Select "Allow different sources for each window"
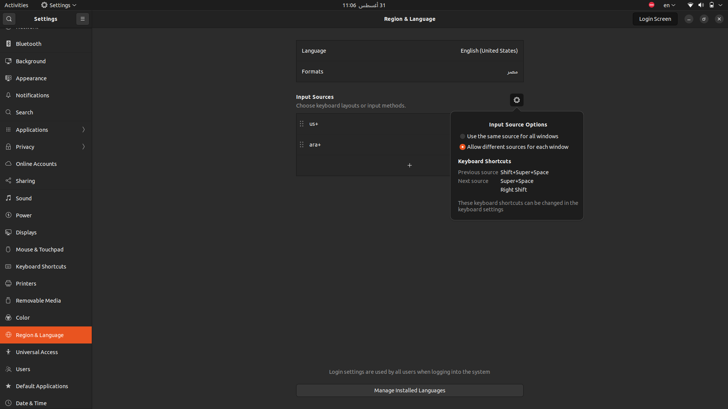Viewport: 728px width, 409px height. click(463, 147)
